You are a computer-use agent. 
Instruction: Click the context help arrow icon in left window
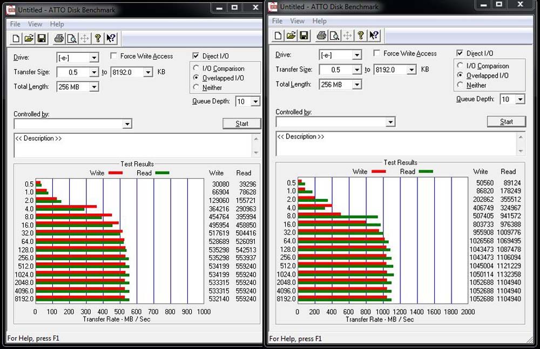[x=111, y=38]
